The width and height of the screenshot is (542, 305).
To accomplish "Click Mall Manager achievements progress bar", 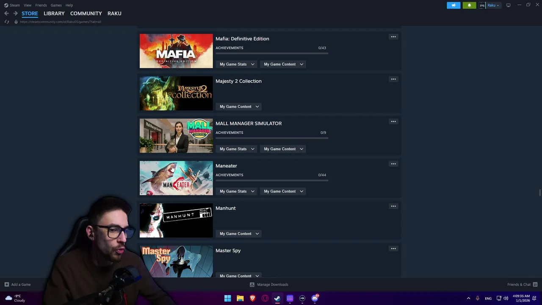I will point(272,138).
